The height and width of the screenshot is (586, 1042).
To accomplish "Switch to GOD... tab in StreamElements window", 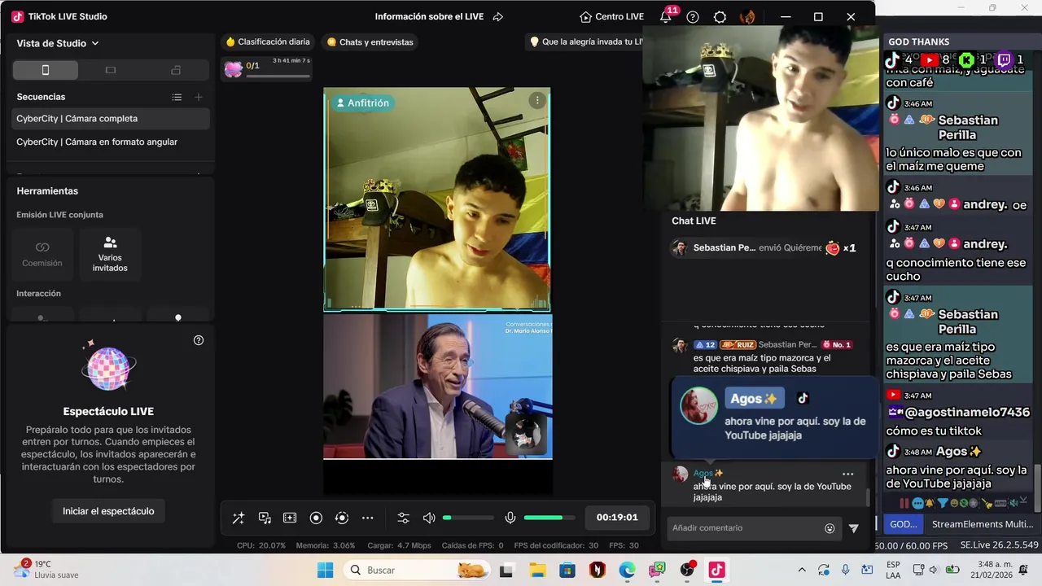I will point(903,524).
